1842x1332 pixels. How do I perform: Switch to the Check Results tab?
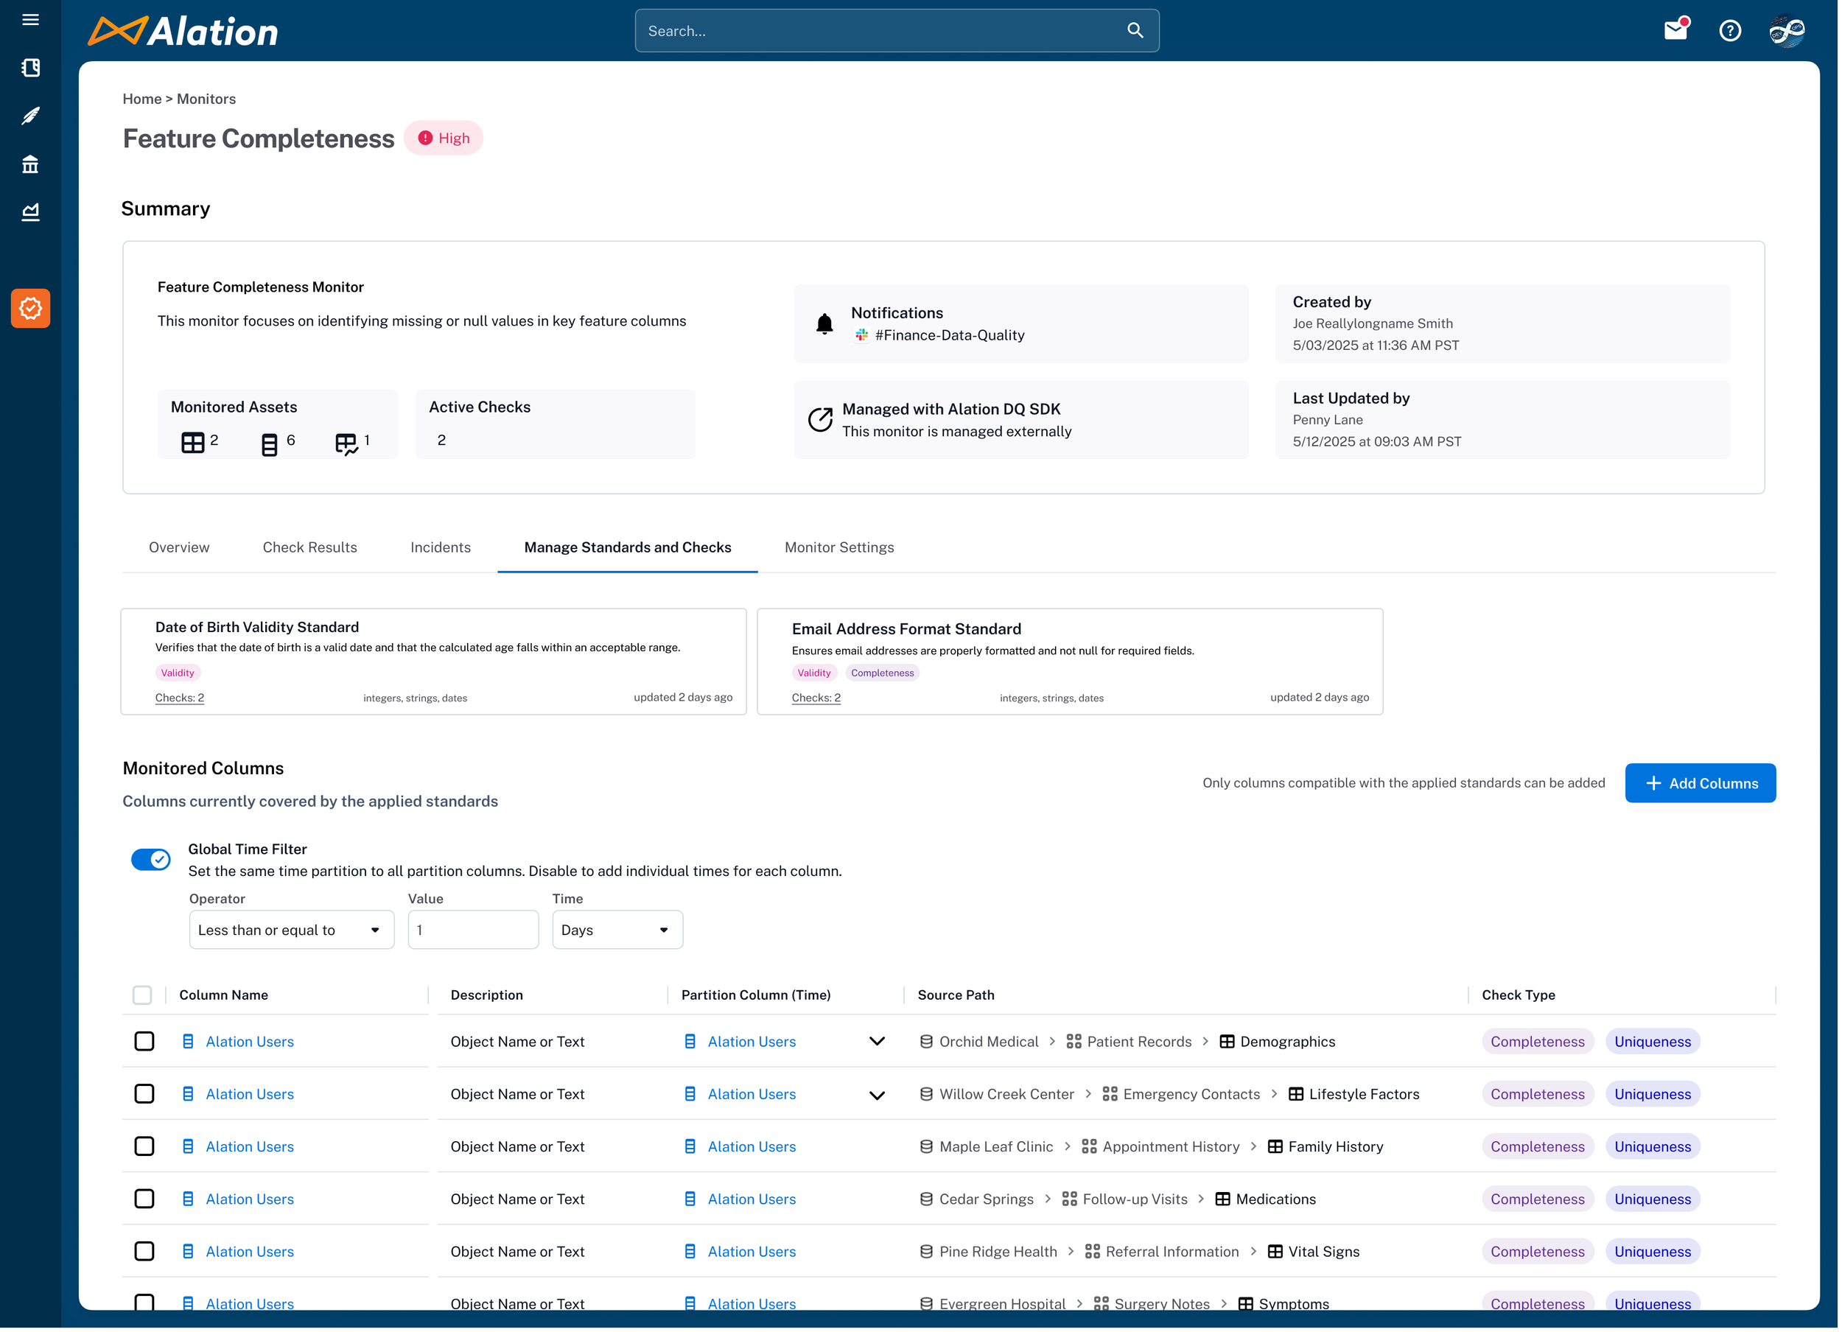click(x=309, y=547)
